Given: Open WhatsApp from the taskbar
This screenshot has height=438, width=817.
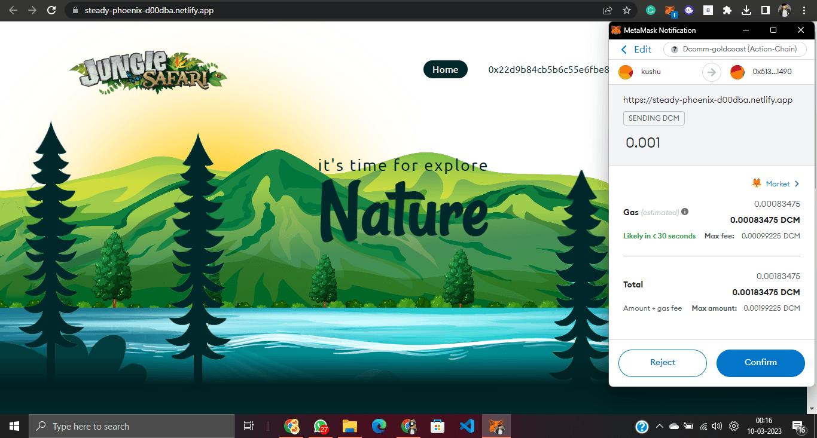Looking at the screenshot, I should click(x=321, y=426).
